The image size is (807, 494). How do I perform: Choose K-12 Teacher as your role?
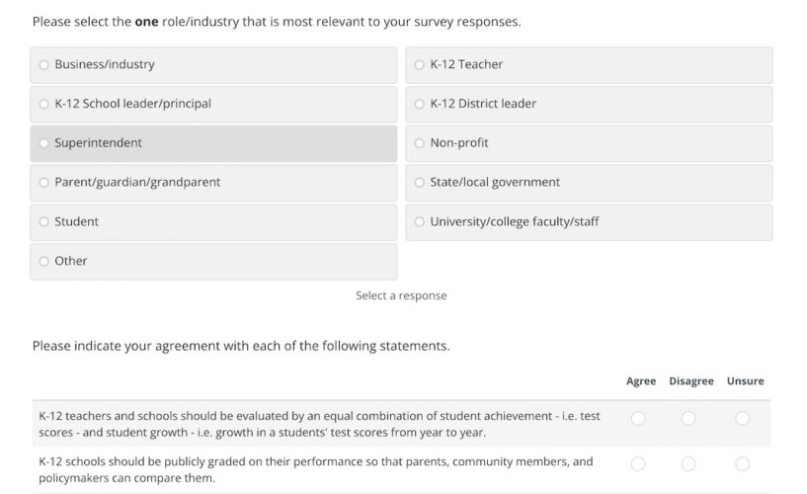tap(419, 65)
